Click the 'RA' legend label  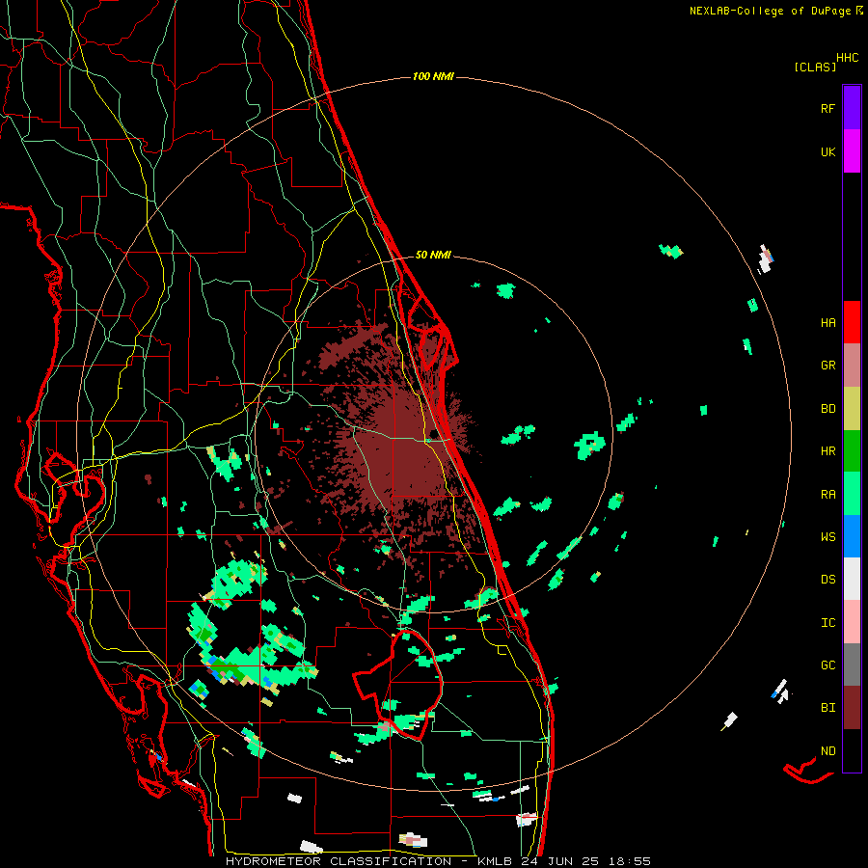pos(827,495)
